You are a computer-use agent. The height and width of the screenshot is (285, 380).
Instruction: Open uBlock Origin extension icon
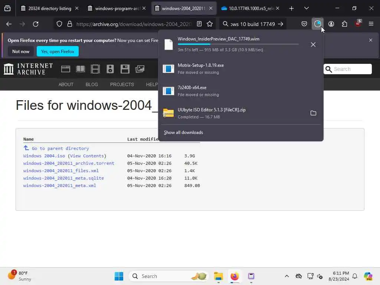tap(358, 23)
